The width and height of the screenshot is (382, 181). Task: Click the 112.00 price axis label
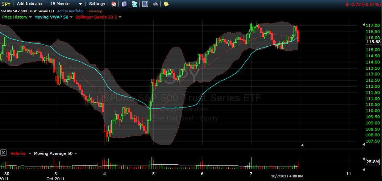coord(373,86)
